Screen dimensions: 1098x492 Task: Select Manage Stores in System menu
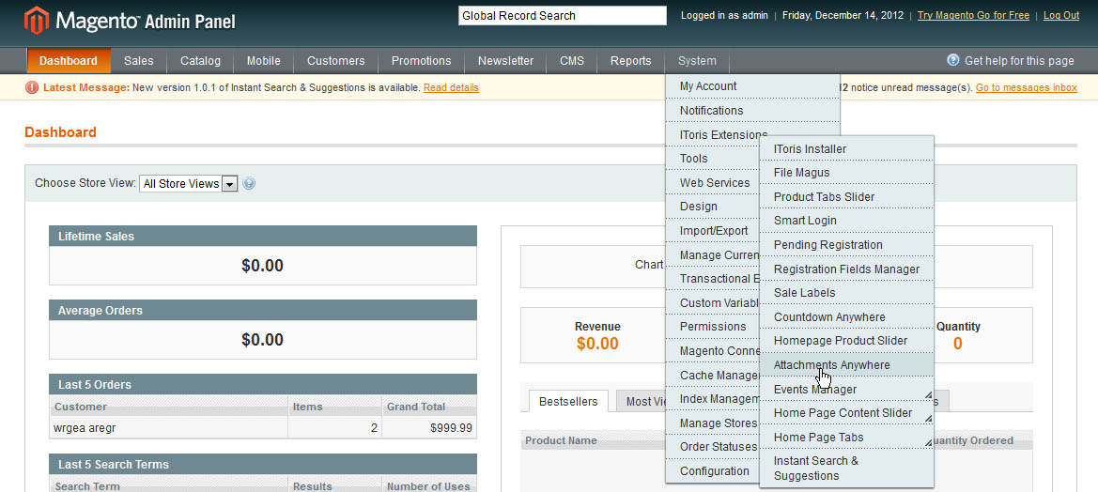pyautogui.click(x=713, y=423)
